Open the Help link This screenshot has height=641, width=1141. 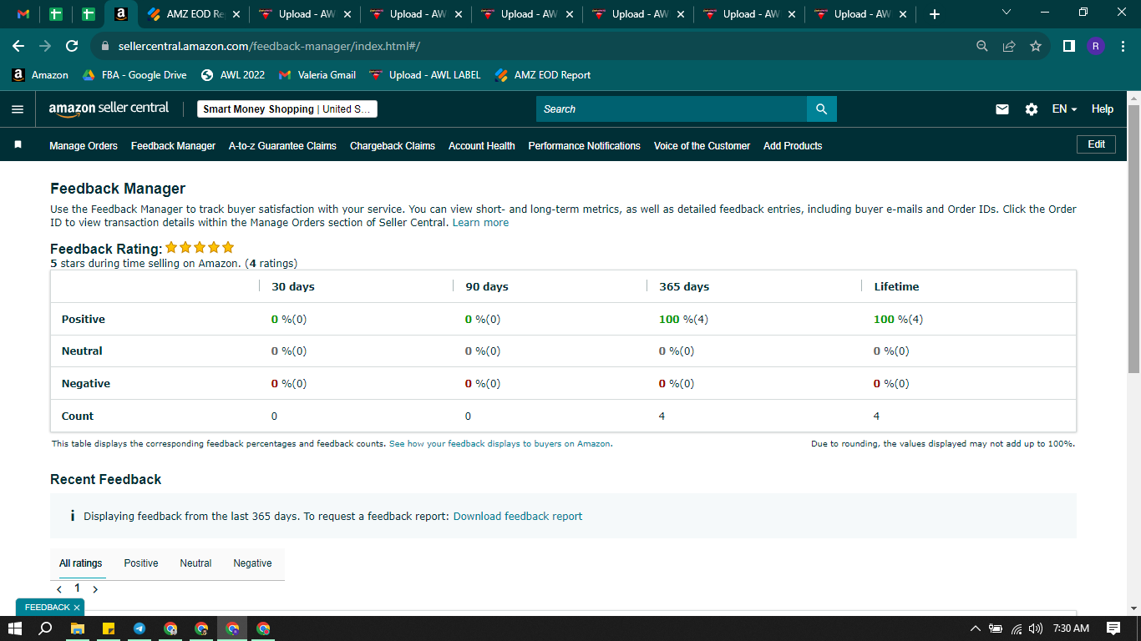point(1103,109)
